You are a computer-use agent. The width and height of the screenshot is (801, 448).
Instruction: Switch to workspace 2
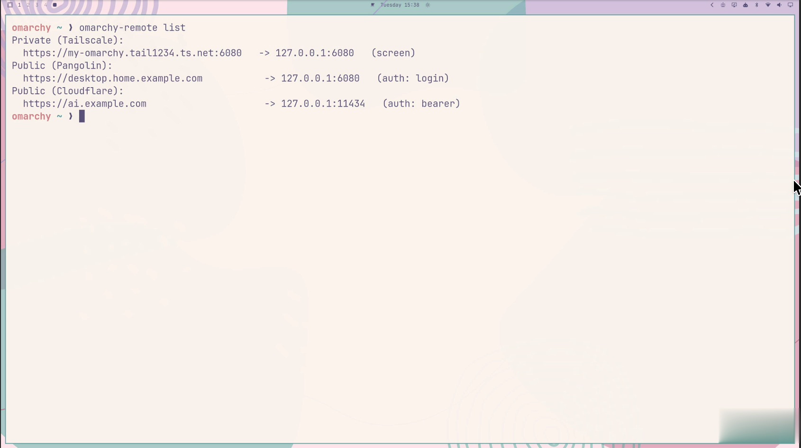(x=28, y=5)
